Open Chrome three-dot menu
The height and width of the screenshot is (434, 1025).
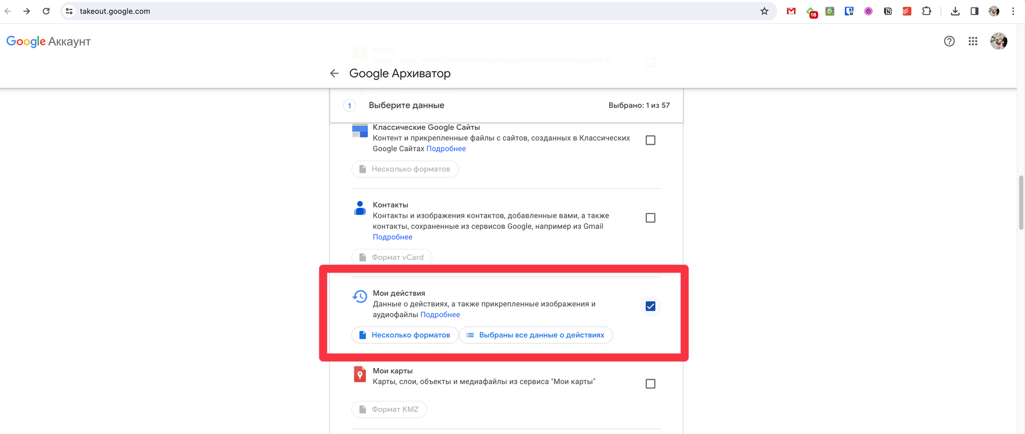pyautogui.click(x=1013, y=11)
